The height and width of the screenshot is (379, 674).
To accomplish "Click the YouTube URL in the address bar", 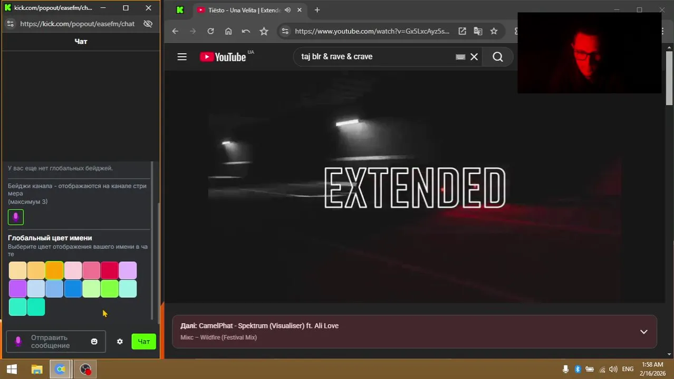I will point(372,32).
